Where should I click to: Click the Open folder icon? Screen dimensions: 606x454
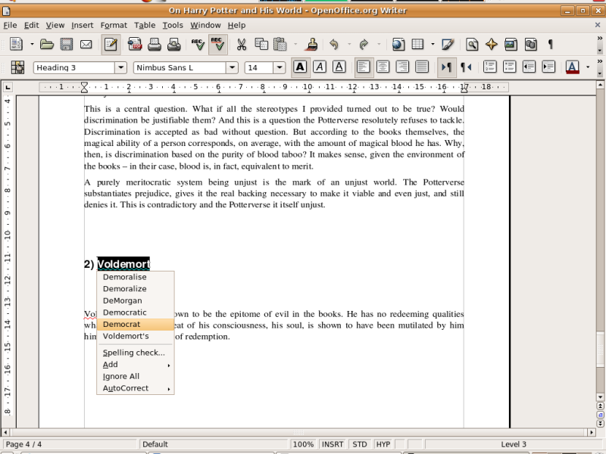(47, 45)
